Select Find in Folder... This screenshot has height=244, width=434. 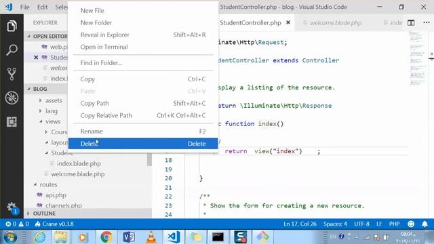[x=143, y=63]
